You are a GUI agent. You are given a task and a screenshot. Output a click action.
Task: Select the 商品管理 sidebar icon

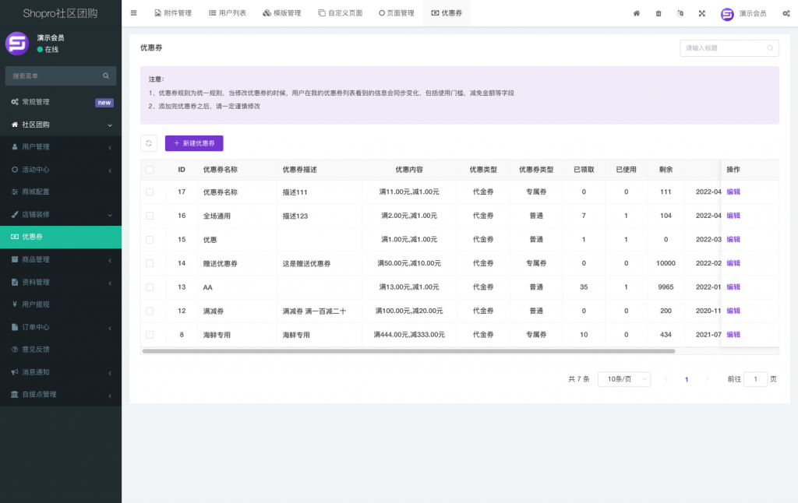pyautogui.click(x=13, y=259)
